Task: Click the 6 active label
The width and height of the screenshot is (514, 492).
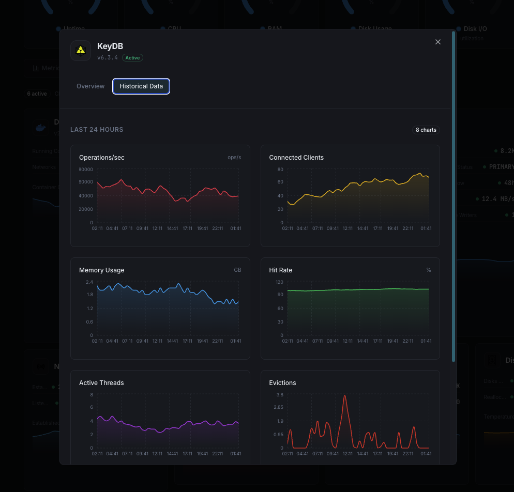Action: pos(37,94)
